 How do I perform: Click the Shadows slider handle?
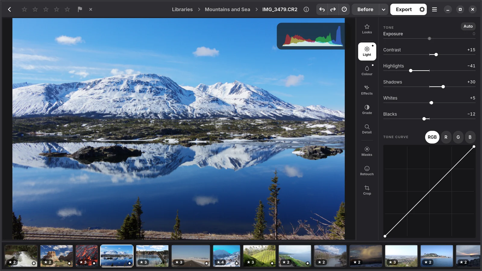click(443, 87)
